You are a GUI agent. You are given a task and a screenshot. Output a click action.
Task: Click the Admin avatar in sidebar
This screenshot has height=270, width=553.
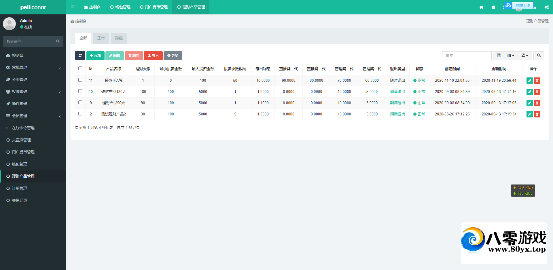tap(9, 24)
